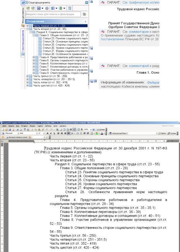This screenshot has height=252, width=180.
Task: Click Decrease indent icon in formatting toolbar
Action: point(84,133)
